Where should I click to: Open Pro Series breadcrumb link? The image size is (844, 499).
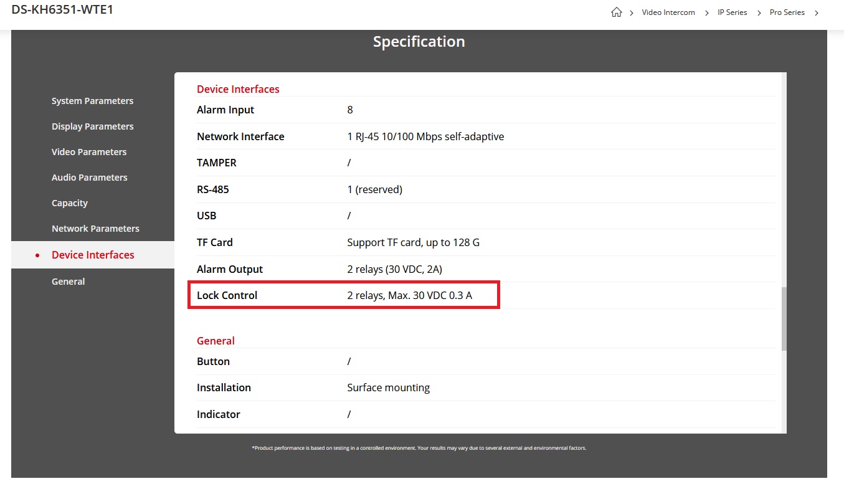(x=787, y=12)
